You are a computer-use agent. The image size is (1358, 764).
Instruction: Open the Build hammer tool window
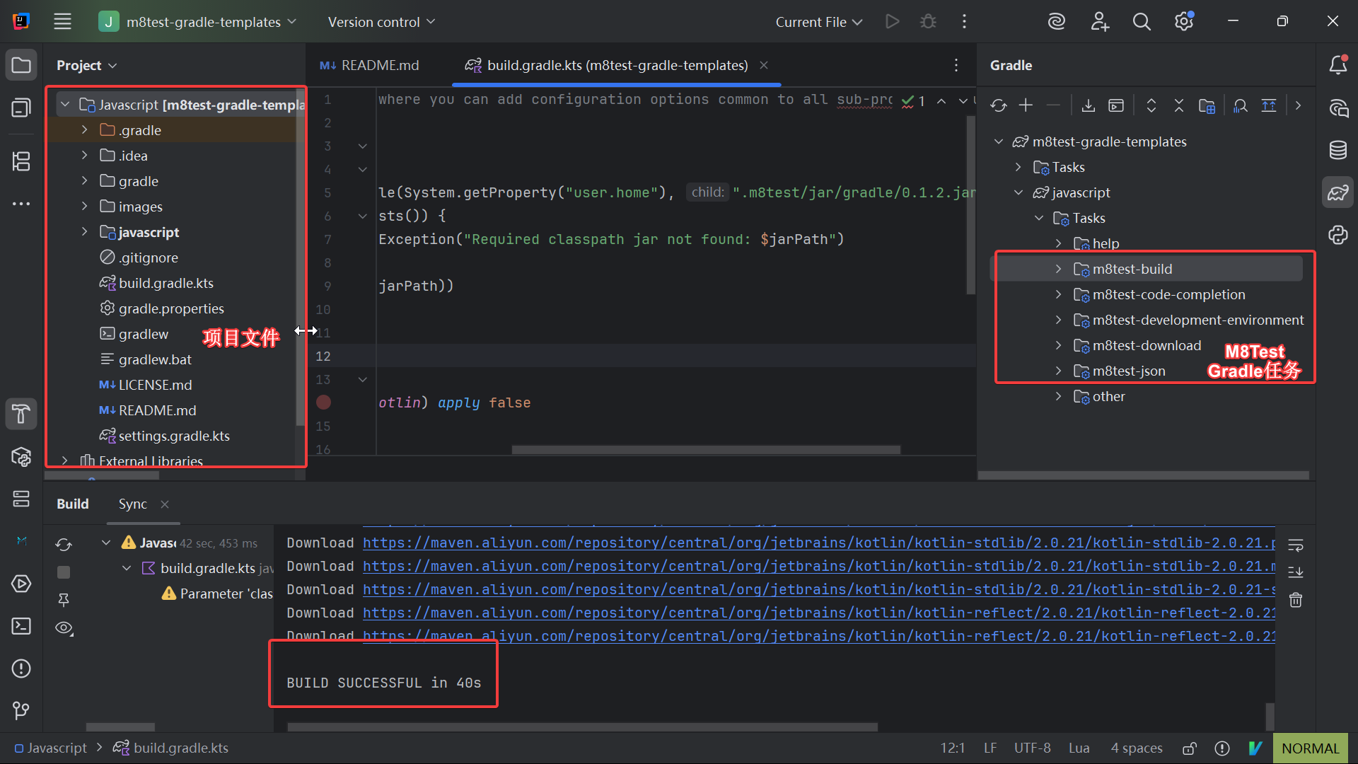click(21, 414)
